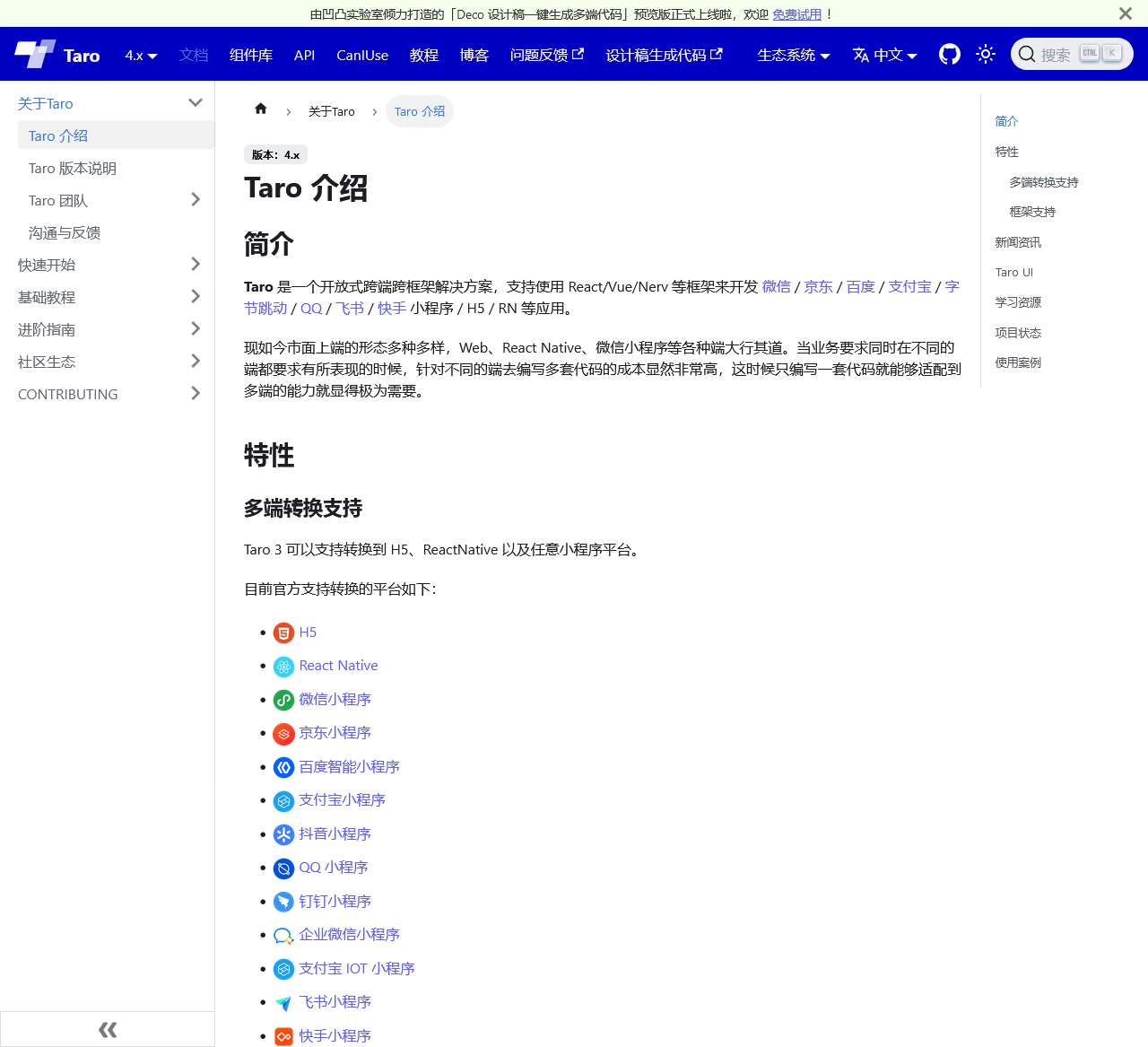Open the React Native platform link

[x=338, y=666]
